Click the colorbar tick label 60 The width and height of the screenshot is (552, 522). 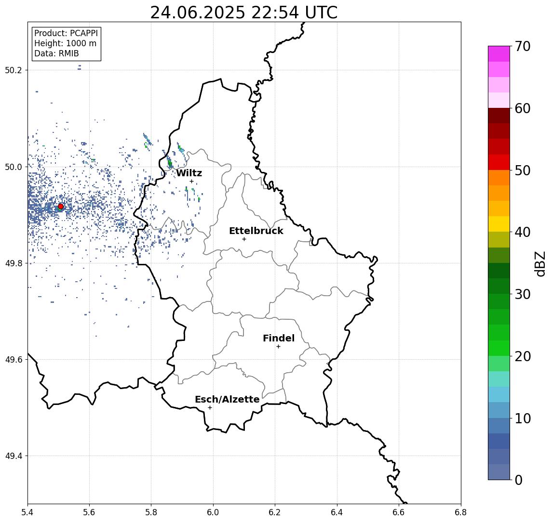[523, 109]
